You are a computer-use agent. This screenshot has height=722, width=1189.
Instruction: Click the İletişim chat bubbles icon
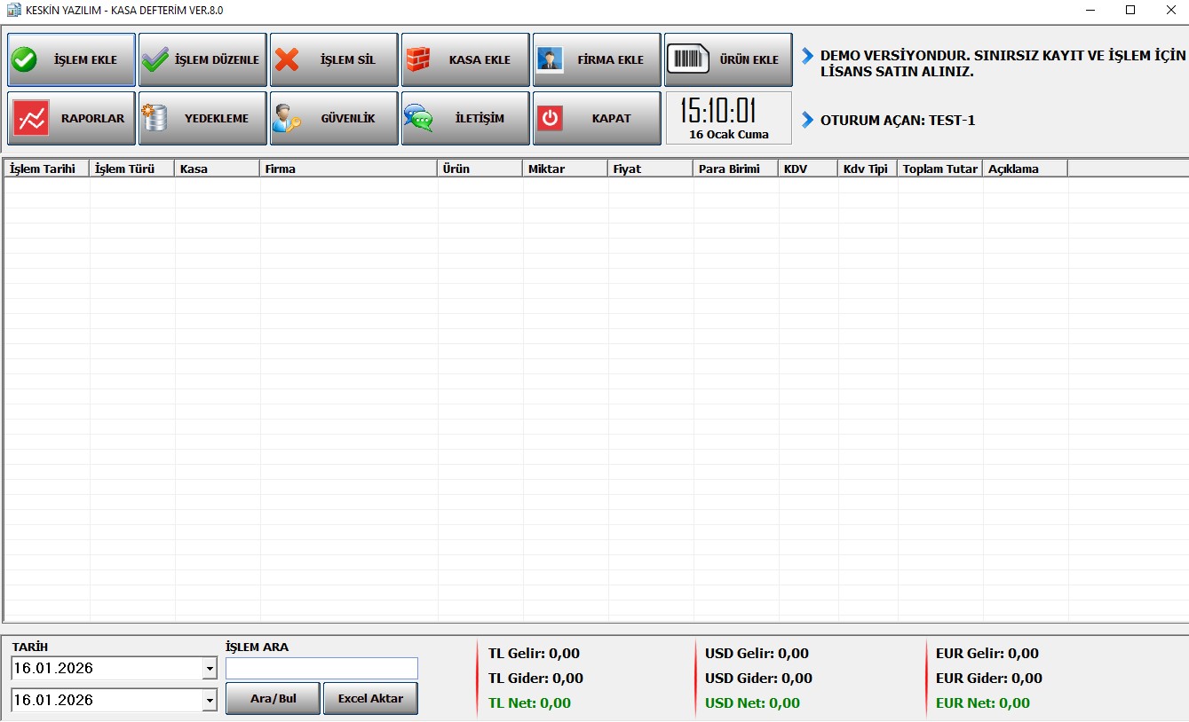[x=418, y=119]
